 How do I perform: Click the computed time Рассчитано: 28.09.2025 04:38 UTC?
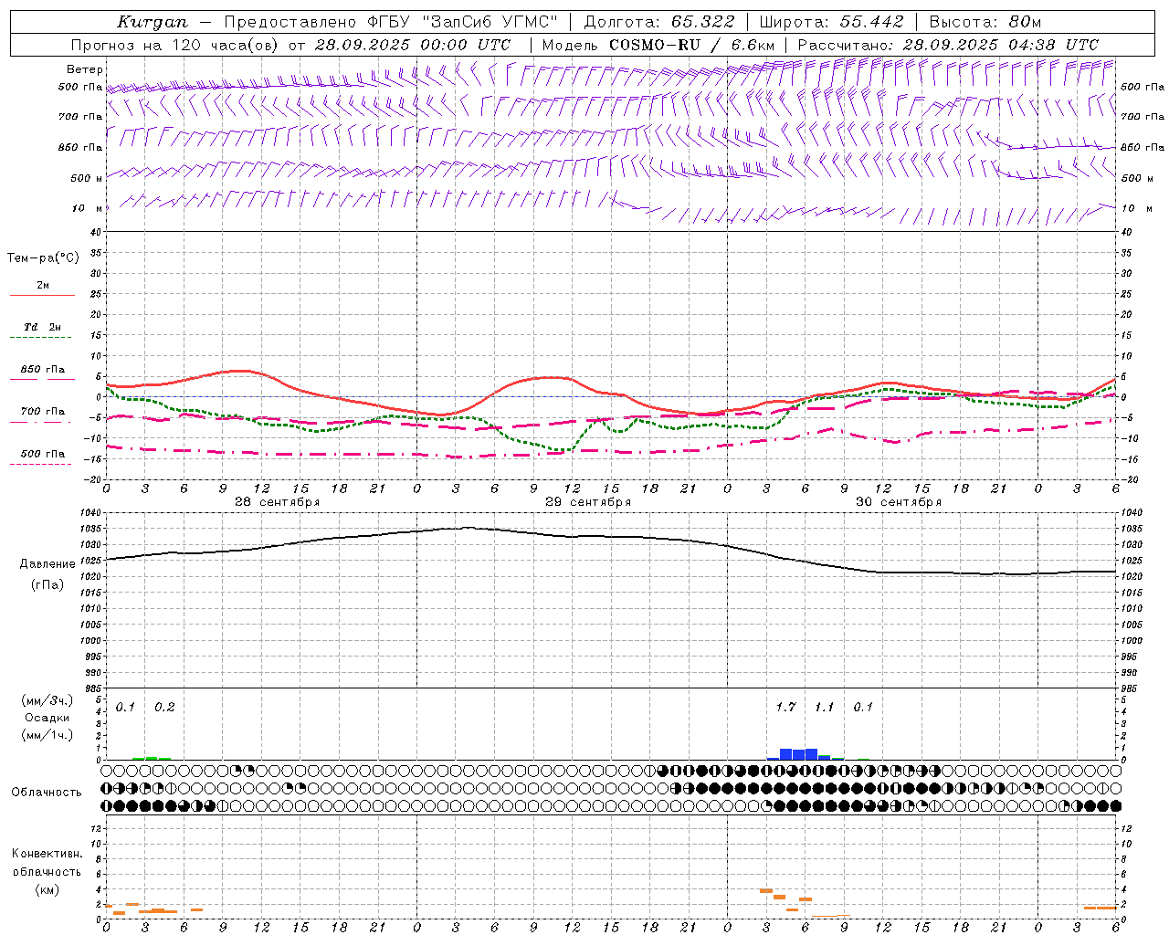(x=948, y=45)
